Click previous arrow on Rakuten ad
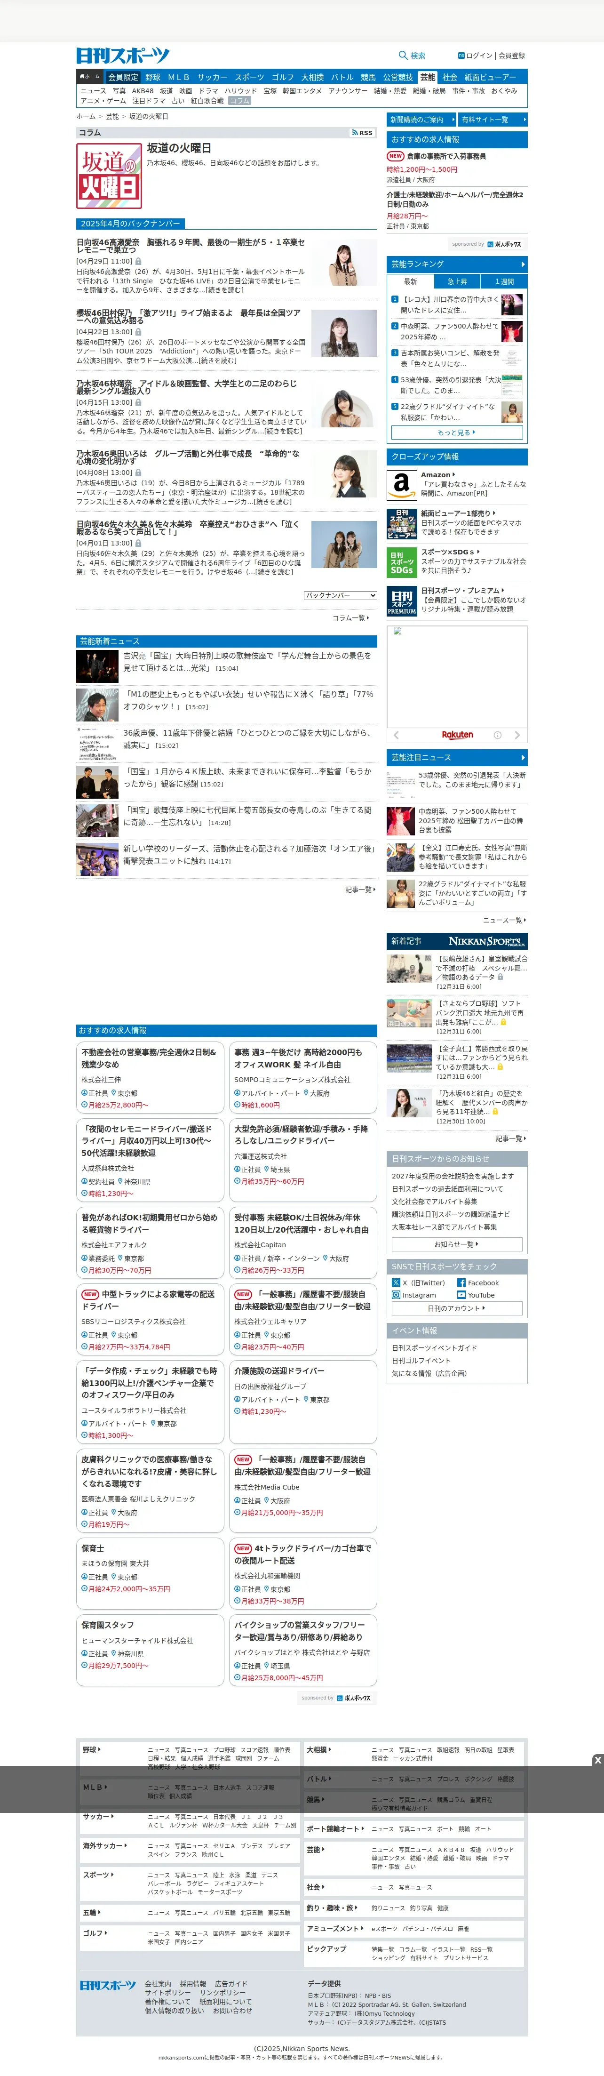The image size is (604, 2076). coord(396,735)
